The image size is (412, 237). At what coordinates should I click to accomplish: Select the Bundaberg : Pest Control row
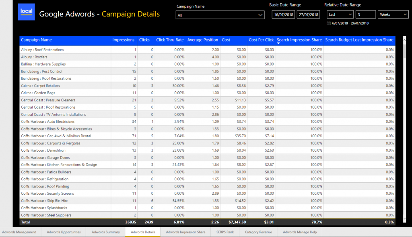tap(207, 72)
